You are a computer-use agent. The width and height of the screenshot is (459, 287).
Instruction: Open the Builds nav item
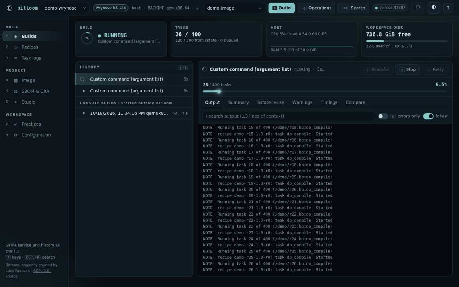point(33,36)
